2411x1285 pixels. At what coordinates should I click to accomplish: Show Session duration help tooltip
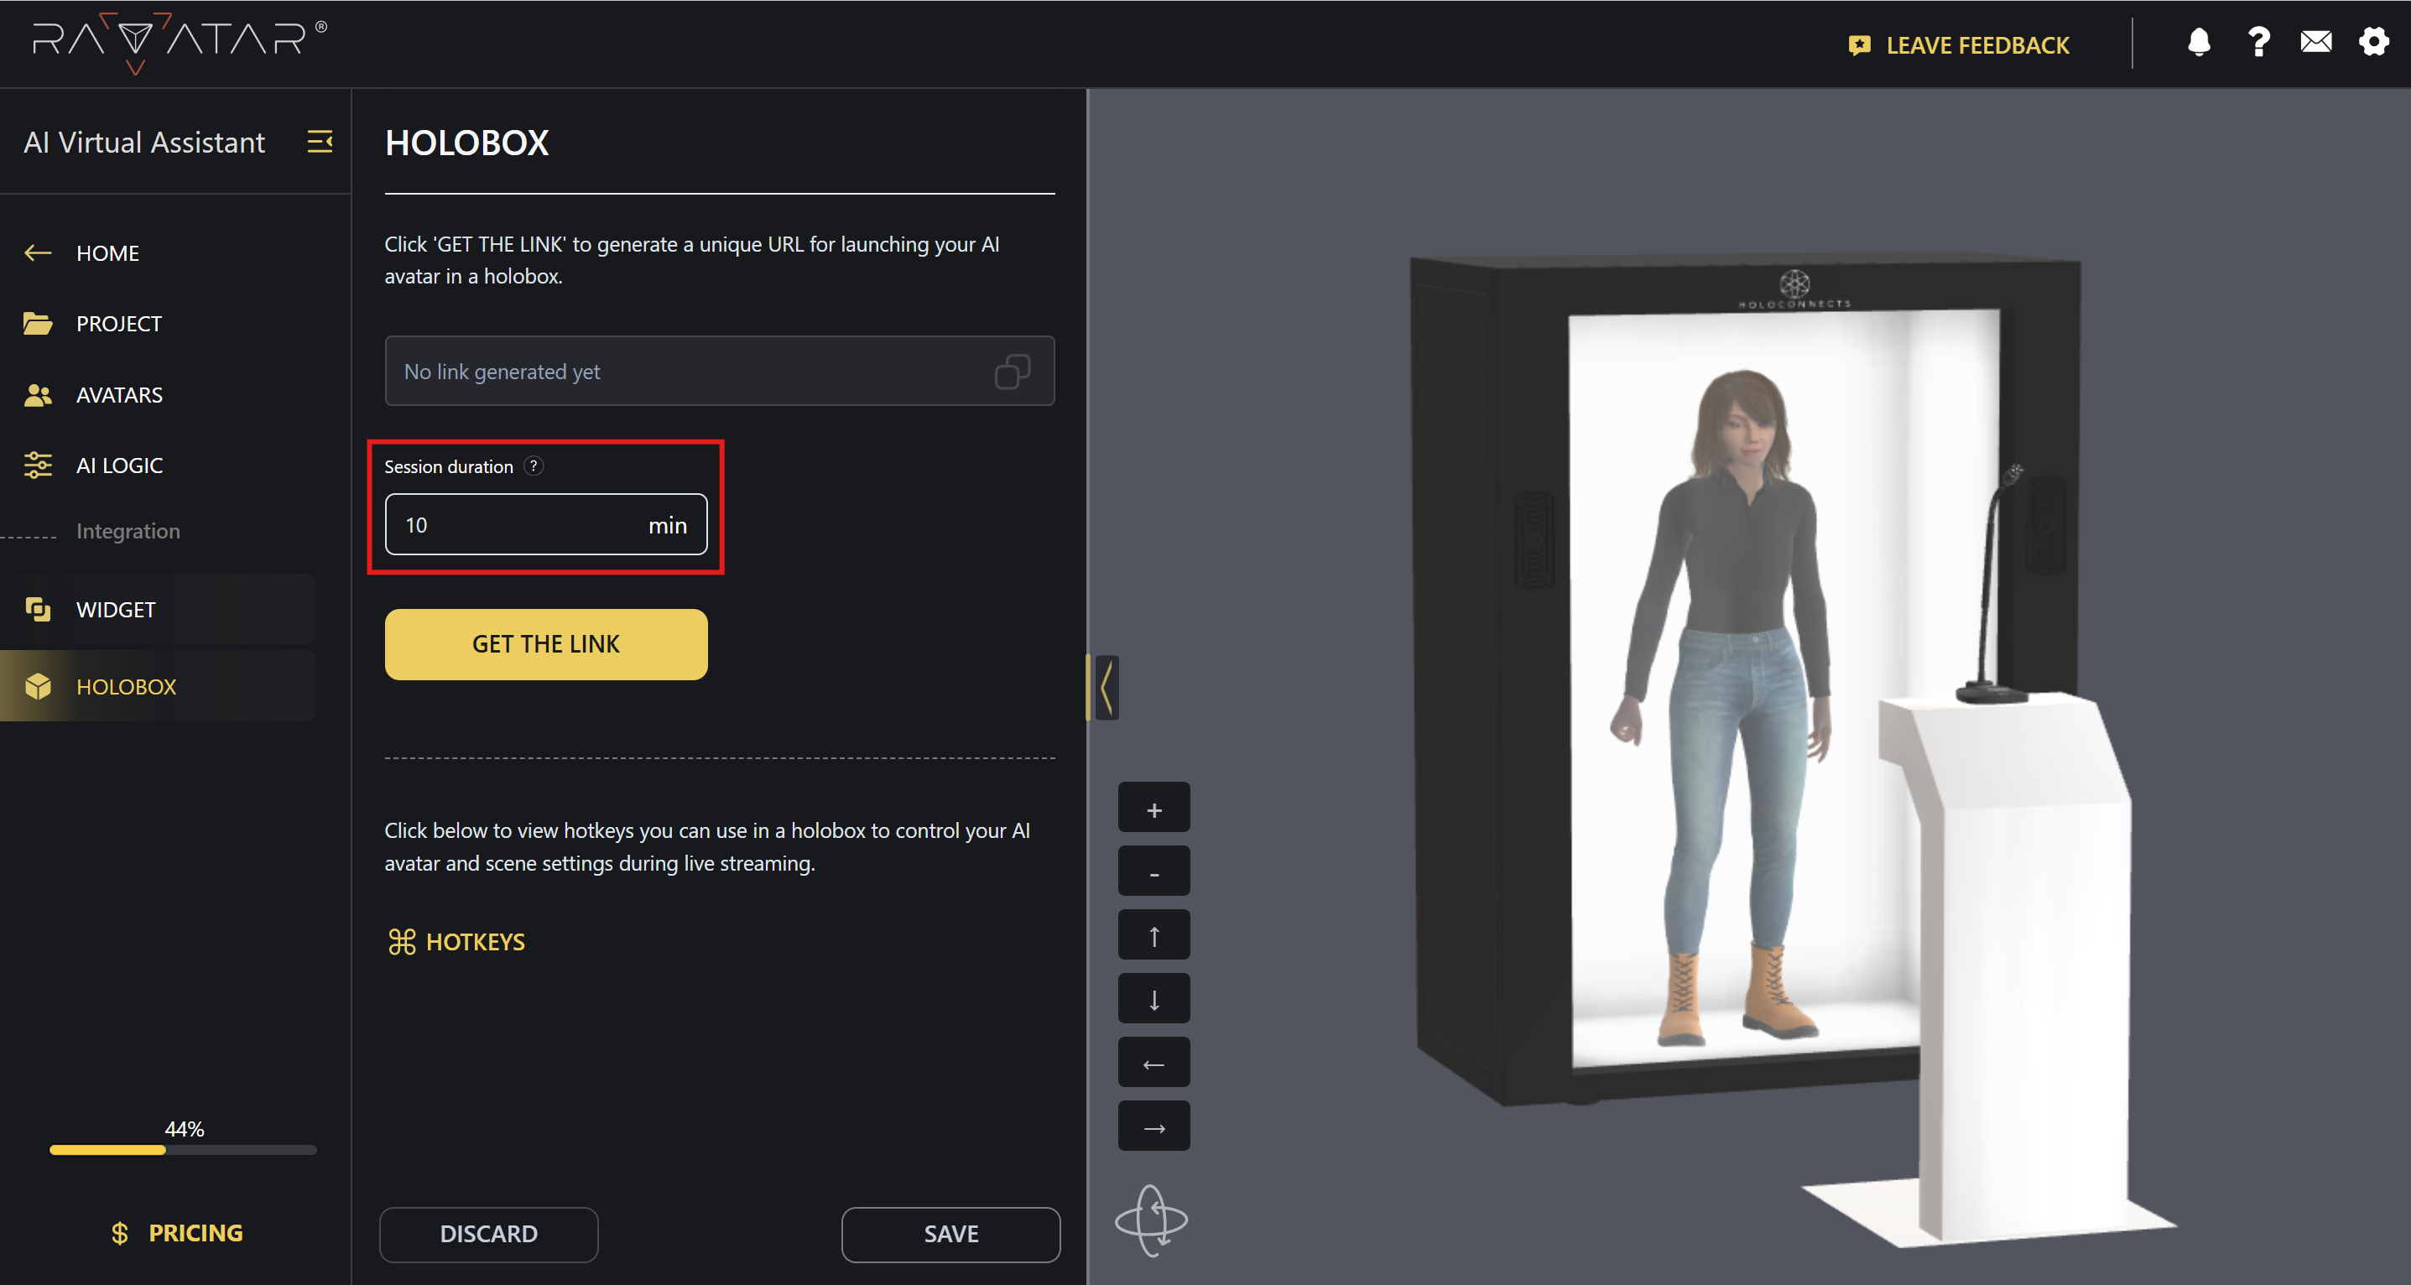pyautogui.click(x=534, y=466)
